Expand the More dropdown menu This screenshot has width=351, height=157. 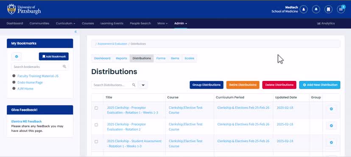pos(162,23)
